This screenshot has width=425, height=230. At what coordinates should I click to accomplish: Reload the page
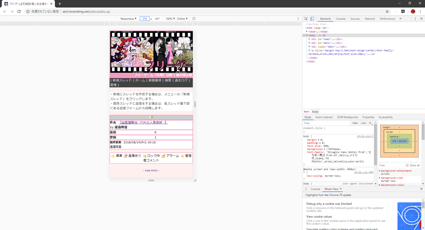(x=19, y=12)
